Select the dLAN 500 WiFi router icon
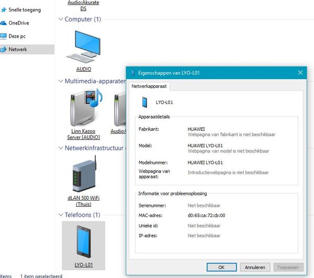The height and width of the screenshot is (278, 314). coord(84,175)
